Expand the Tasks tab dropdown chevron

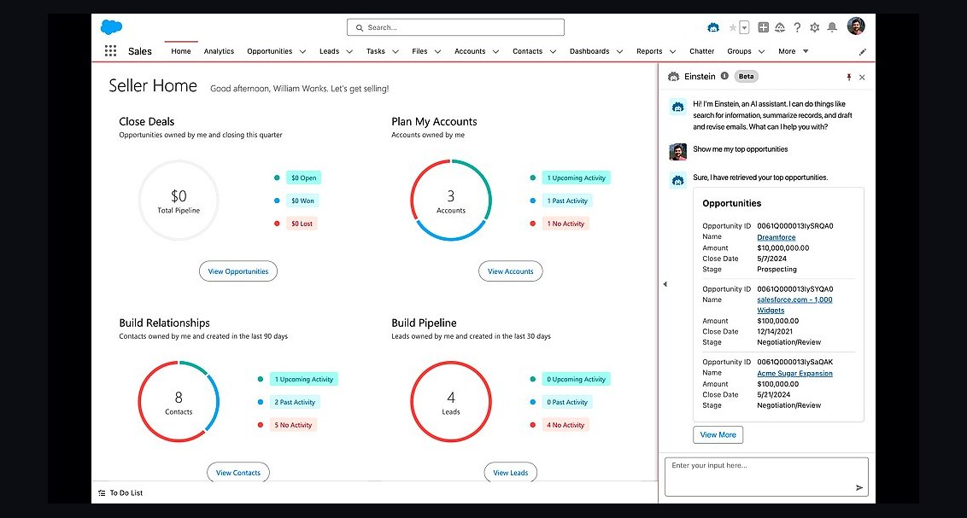click(396, 52)
